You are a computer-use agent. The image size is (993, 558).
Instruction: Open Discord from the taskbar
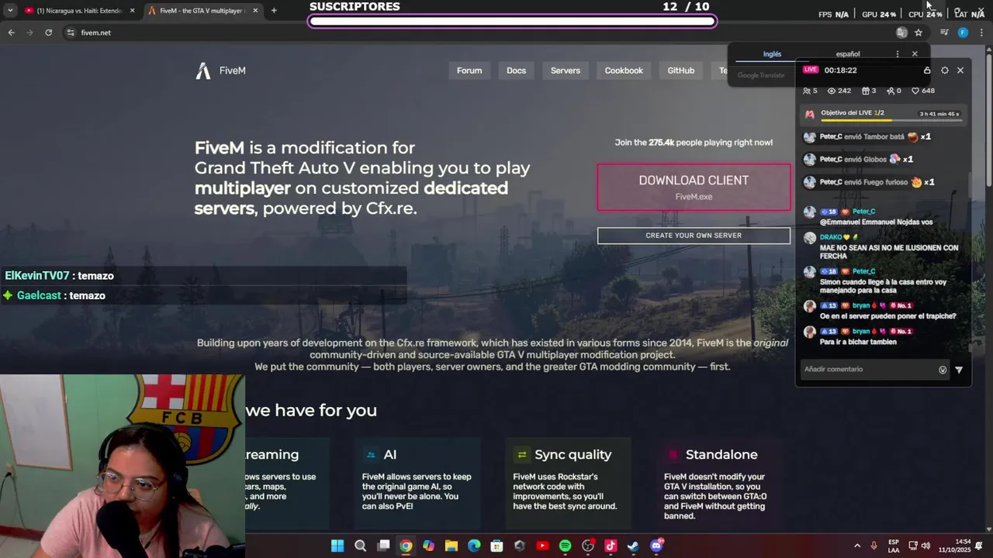point(656,546)
